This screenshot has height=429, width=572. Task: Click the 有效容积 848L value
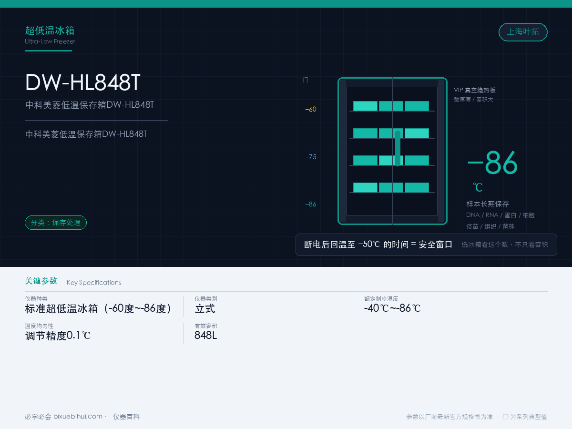coord(206,335)
